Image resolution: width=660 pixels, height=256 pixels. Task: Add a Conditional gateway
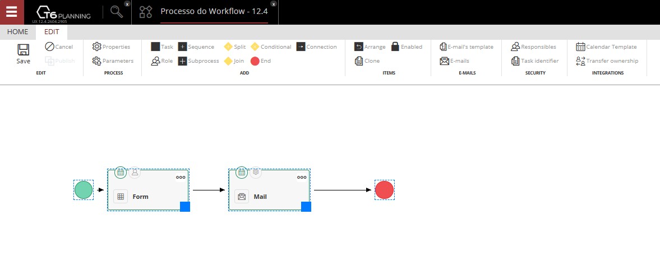[x=271, y=46]
